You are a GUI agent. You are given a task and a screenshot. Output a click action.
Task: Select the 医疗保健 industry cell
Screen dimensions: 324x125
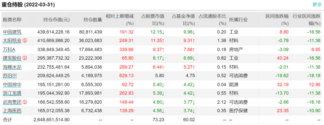pos(238,111)
